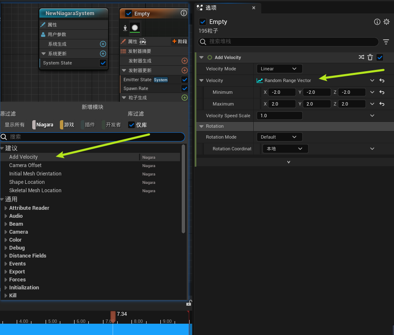Open Velocity Speed Scale dropdown chevron
This screenshot has height=335, width=394.
coord(372,116)
